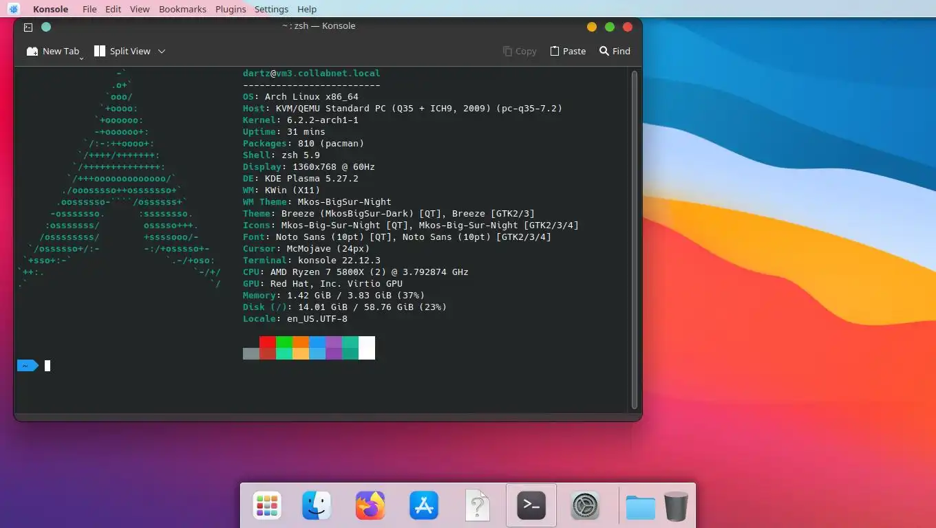Open the Settings menu
Screen dimensions: 936x528
[x=271, y=9]
